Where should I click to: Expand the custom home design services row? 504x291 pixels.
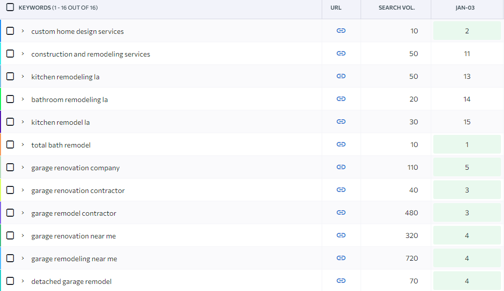(x=23, y=31)
